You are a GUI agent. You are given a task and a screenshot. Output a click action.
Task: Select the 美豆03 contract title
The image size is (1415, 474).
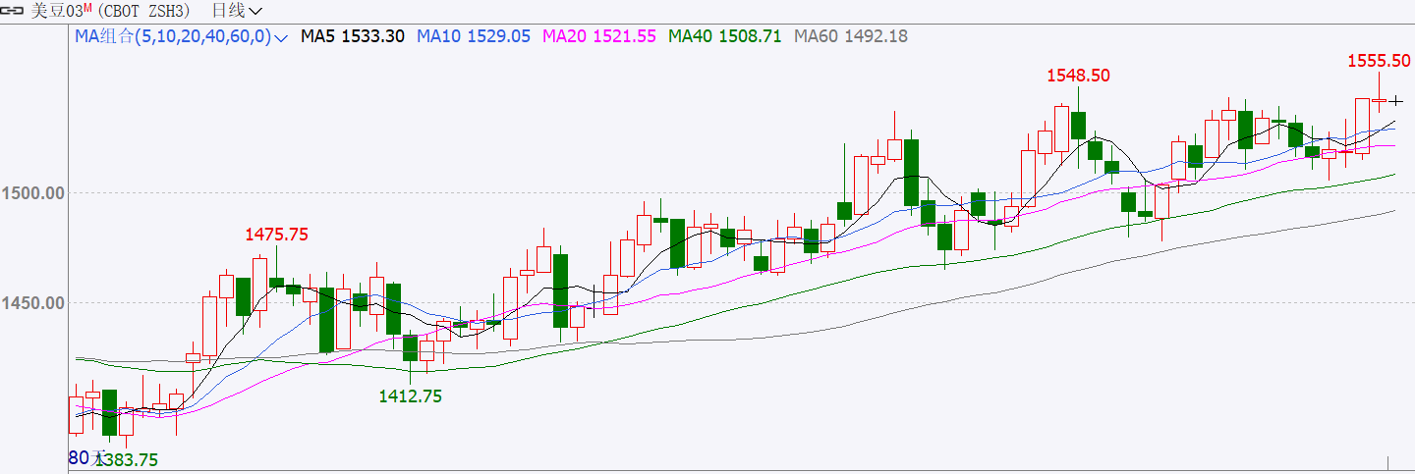(x=63, y=11)
